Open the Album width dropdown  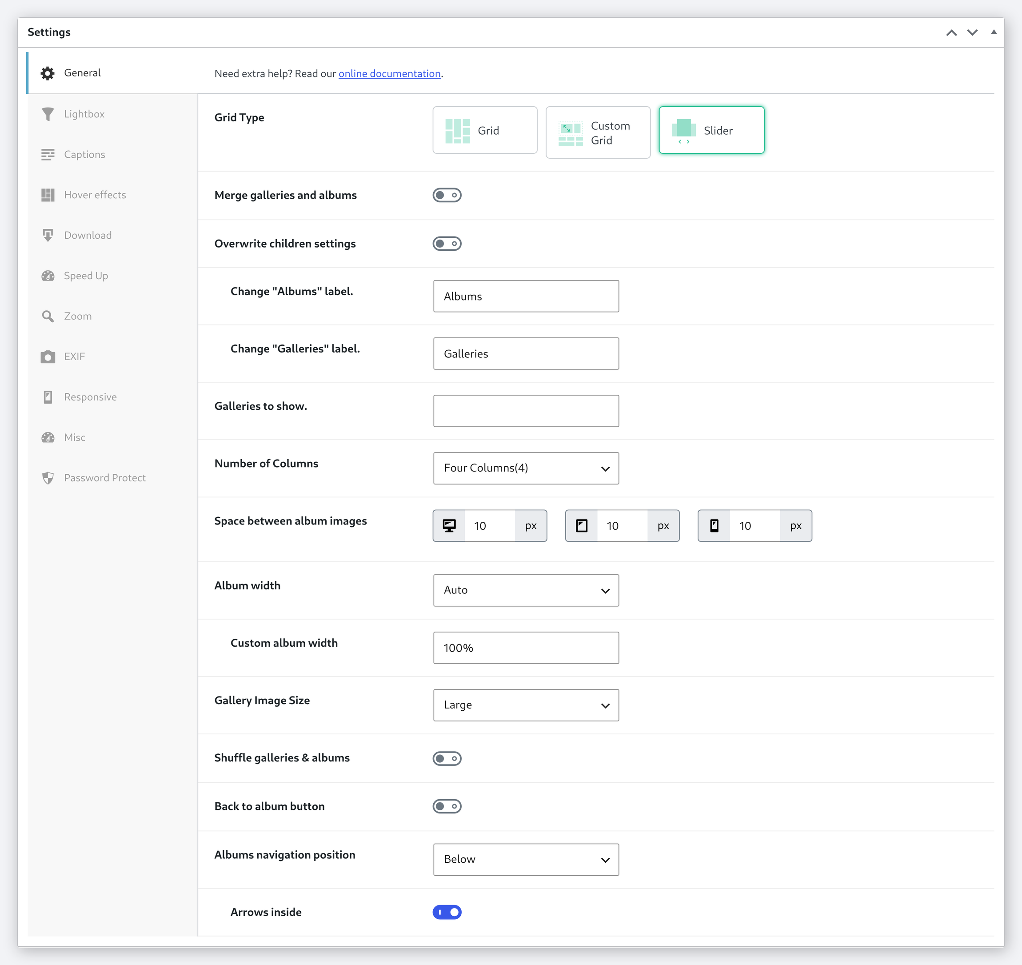click(x=526, y=591)
